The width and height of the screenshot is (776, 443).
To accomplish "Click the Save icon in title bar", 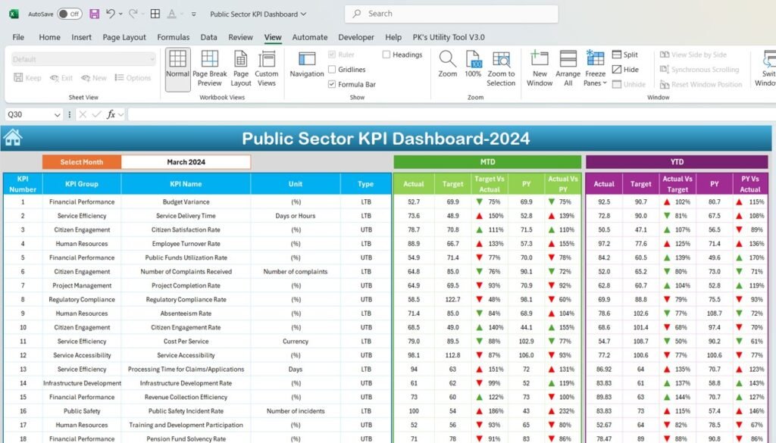I will tap(94, 14).
